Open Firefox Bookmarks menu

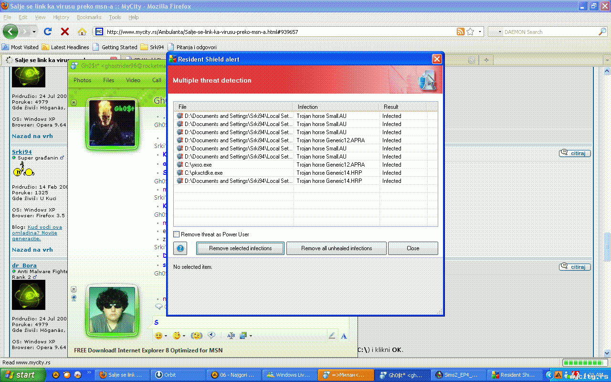click(89, 17)
